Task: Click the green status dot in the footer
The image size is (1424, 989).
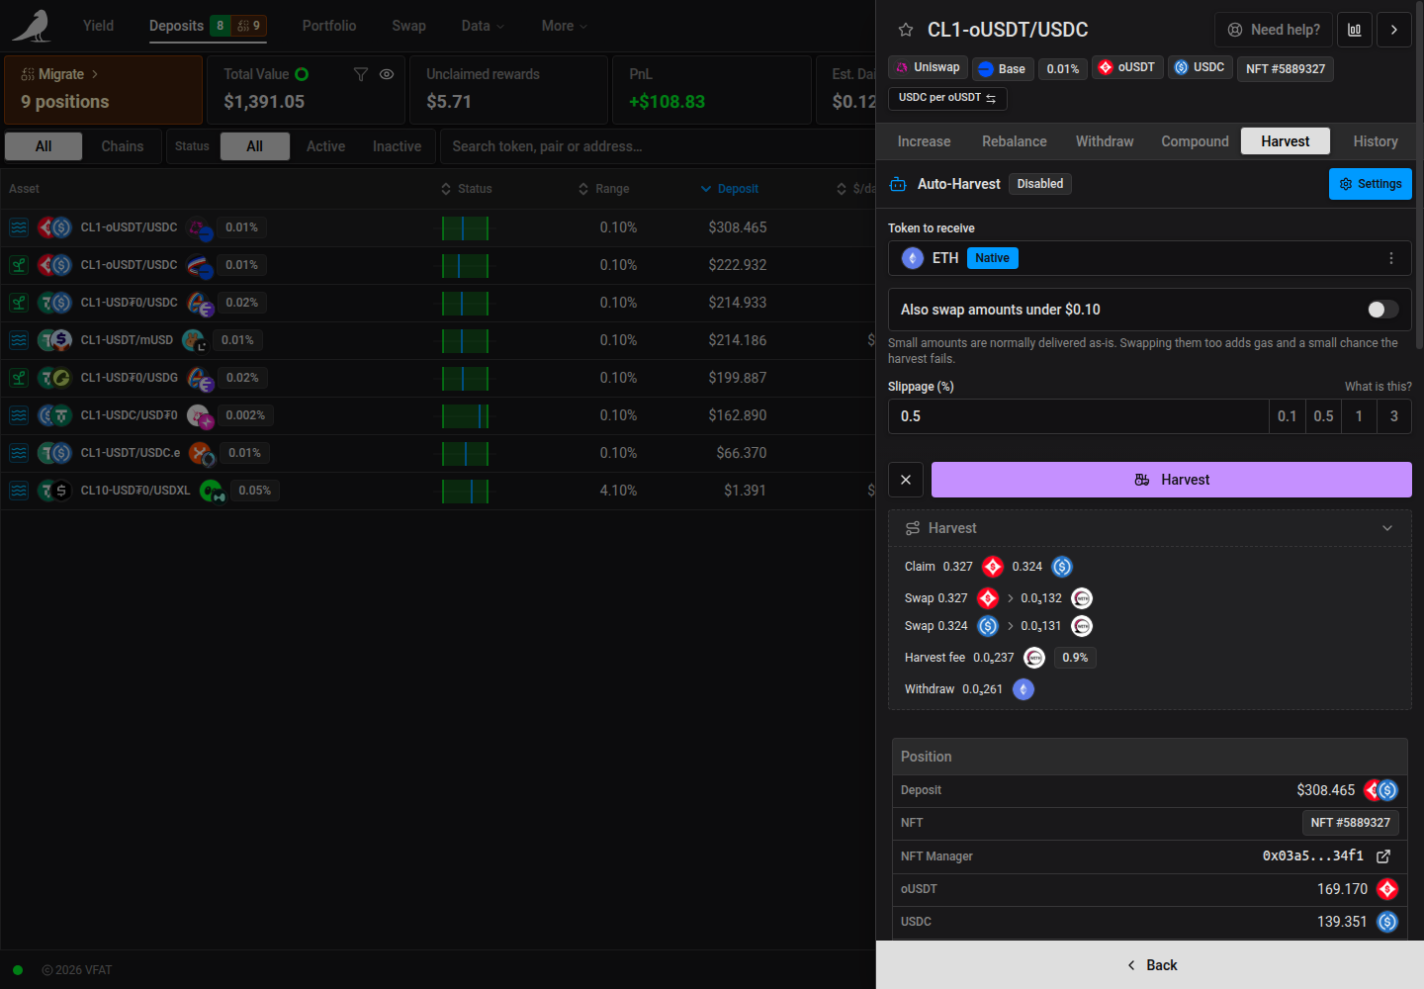Action: pyautogui.click(x=18, y=970)
